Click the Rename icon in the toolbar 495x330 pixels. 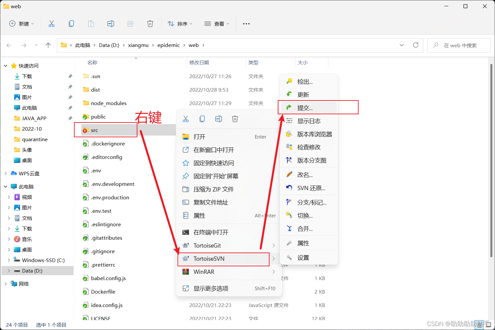point(111,23)
